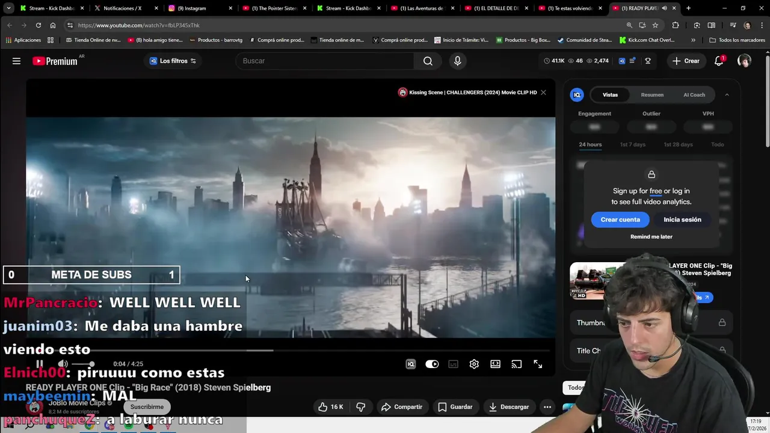Enter fullscreen mode
The image size is (770, 433).
(x=538, y=364)
